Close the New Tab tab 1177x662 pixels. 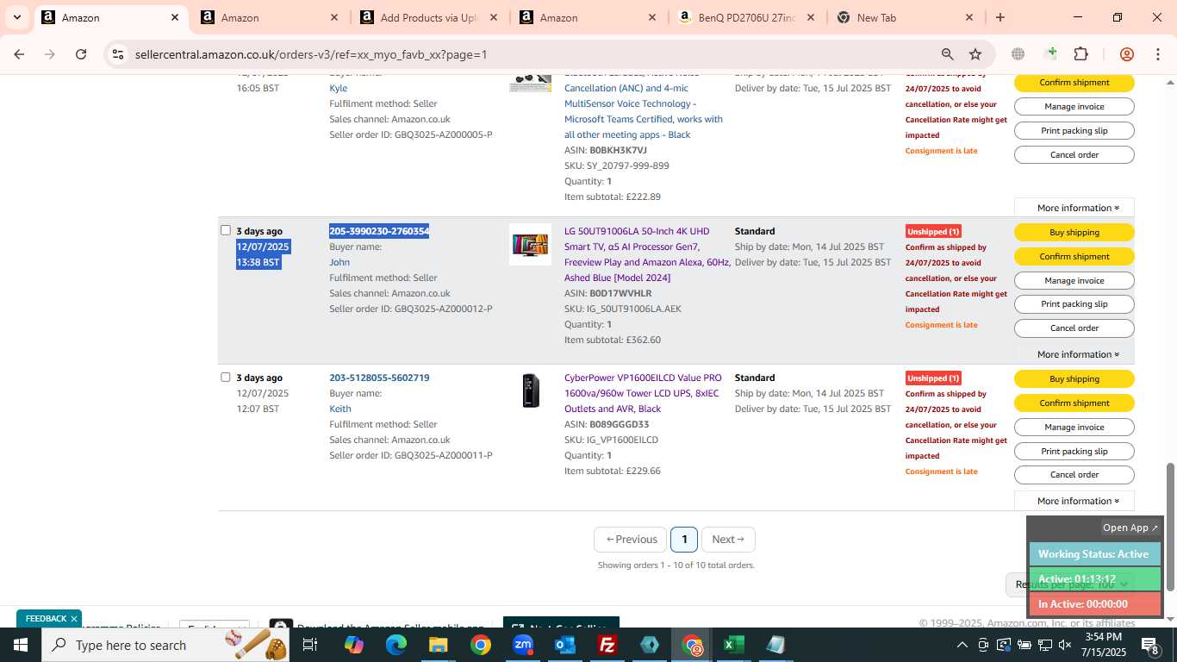click(x=968, y=17)
